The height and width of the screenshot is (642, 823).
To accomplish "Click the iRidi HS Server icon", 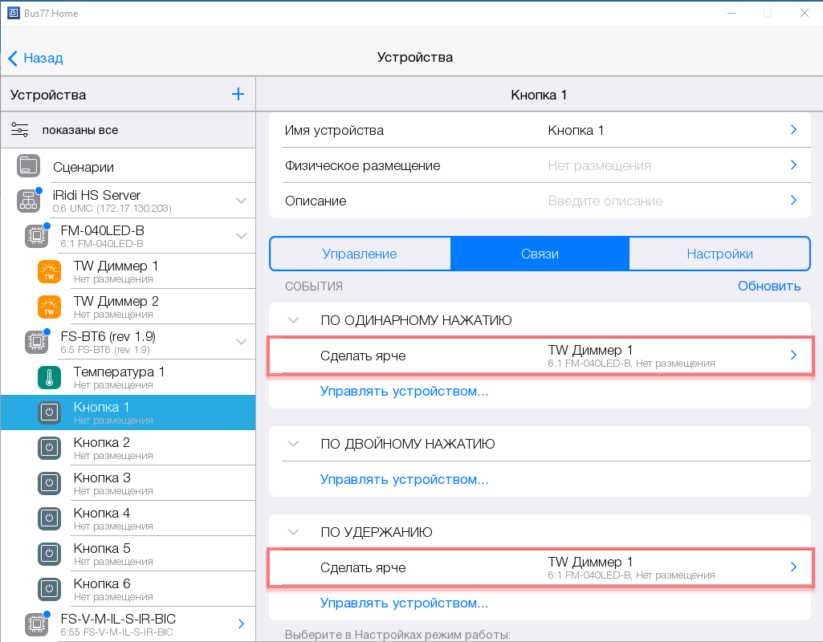I will point(29,201).
